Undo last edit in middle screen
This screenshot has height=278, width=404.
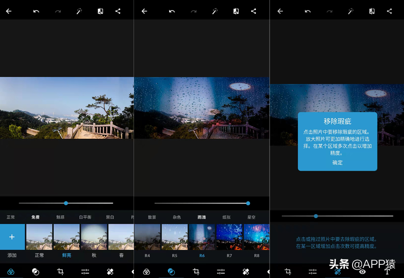pos(172,11)
